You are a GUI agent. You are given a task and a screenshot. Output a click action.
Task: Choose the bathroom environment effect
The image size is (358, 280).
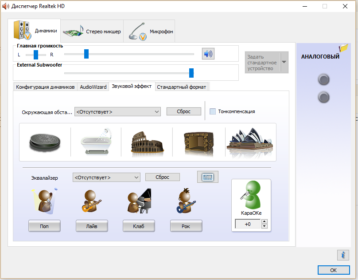[x=96, y=142]
